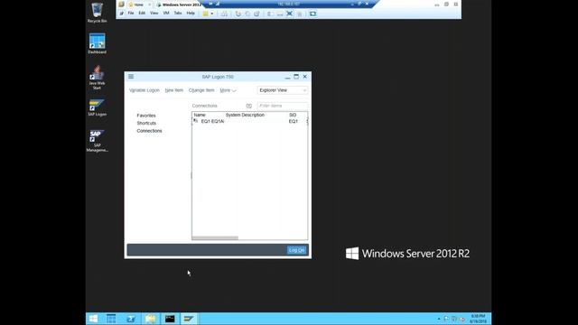Select Favorites in the left tree
The height and width of the screenshot is (325, 578).
click(146, 116)
